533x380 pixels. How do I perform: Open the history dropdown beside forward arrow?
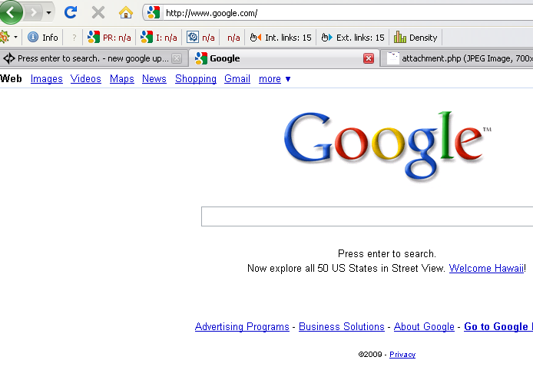click(49, 13)
